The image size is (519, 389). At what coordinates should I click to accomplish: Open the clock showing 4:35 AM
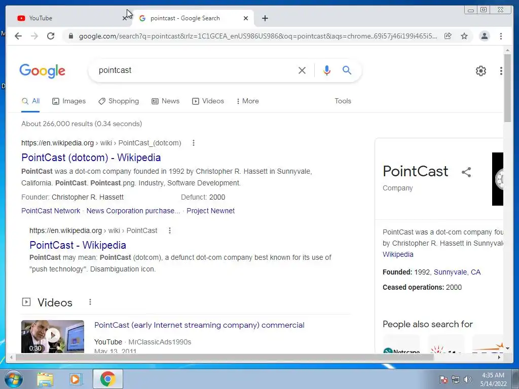pyautogui.click(x=493, y=379)
